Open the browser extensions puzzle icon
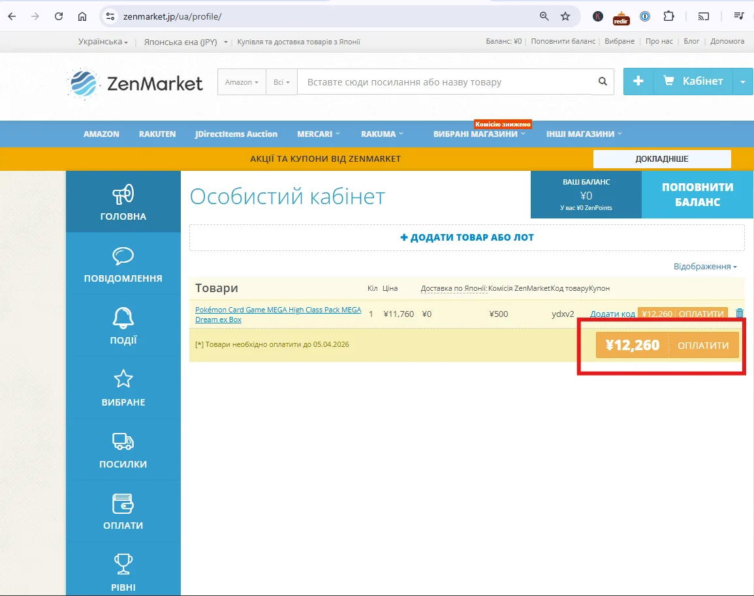The height and width of the screenshot is (596, 754). 668,16
